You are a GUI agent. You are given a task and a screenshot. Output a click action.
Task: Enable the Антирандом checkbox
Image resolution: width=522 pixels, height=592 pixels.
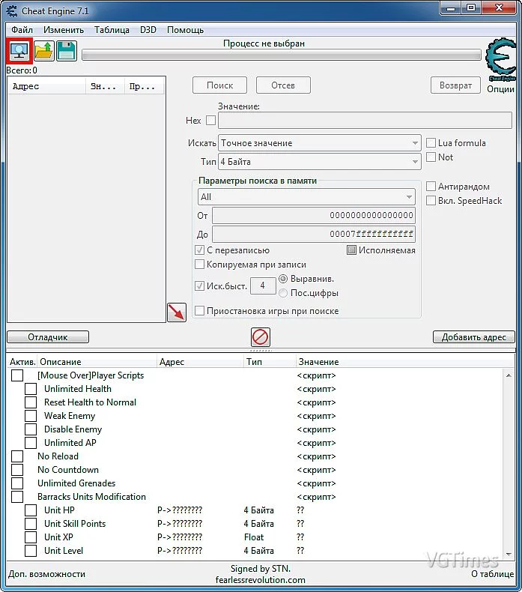click(431, 186)
